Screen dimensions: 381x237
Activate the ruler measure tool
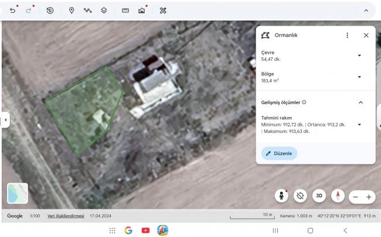pos(125,11)
